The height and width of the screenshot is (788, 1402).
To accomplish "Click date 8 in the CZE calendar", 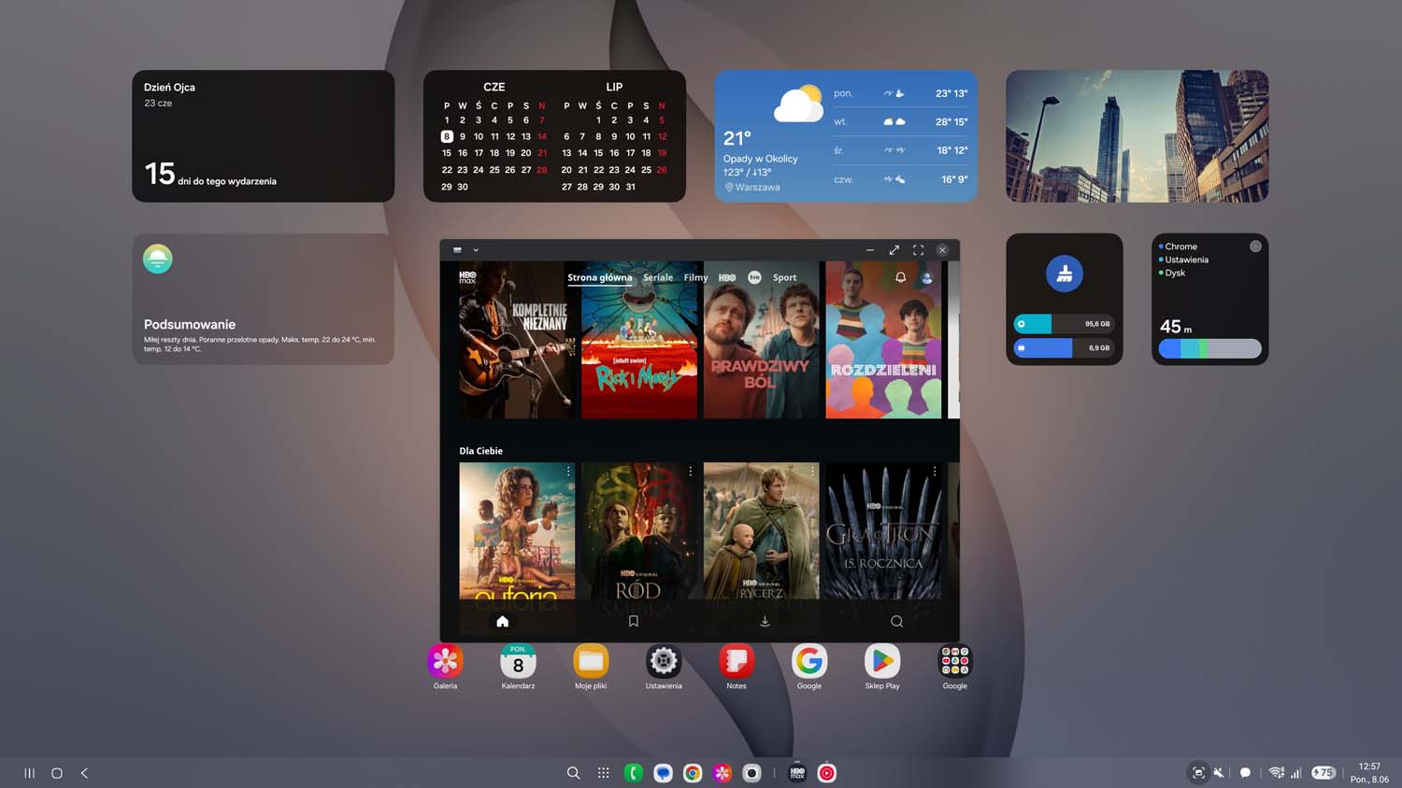I will click(x=447, y=136).
